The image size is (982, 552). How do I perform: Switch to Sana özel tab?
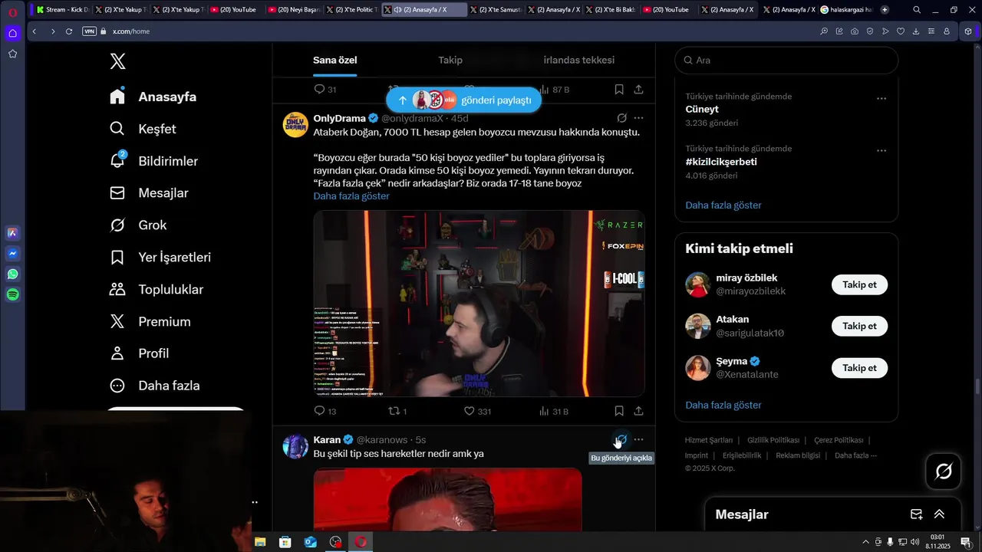point(335,60)
